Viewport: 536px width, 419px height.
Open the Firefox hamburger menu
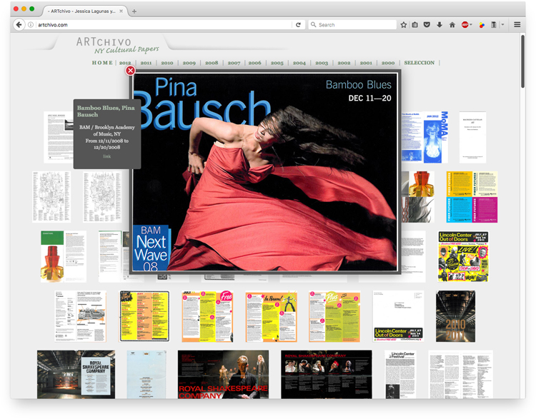pos(517,24)
